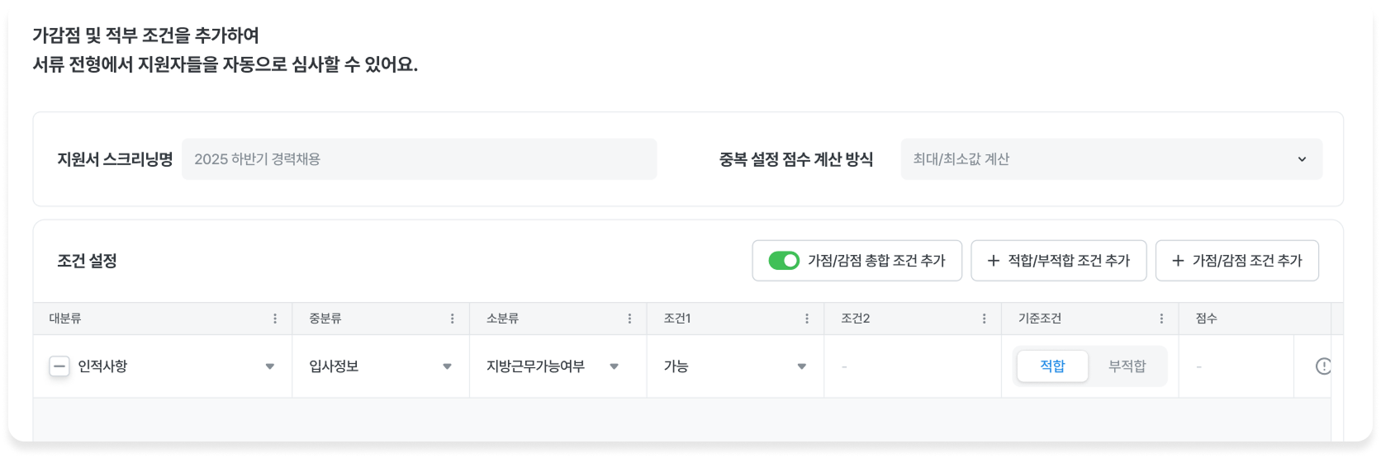
Task: Expand the 입사정보 중분류 dropdown
Action: click(447, 366)
